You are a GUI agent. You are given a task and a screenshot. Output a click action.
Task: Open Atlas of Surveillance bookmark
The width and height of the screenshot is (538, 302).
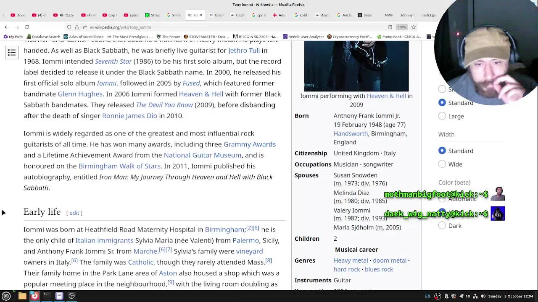tap(83, 37)
